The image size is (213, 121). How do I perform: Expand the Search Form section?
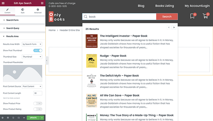[x=23, y=20]
